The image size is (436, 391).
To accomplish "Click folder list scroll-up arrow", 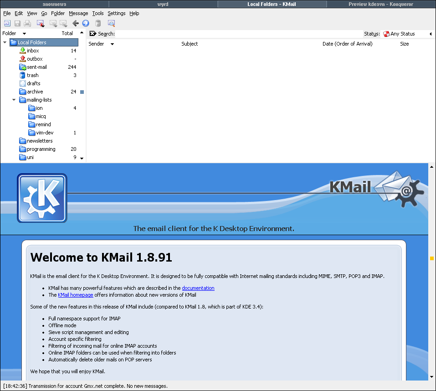I will (x=82, y=33).
